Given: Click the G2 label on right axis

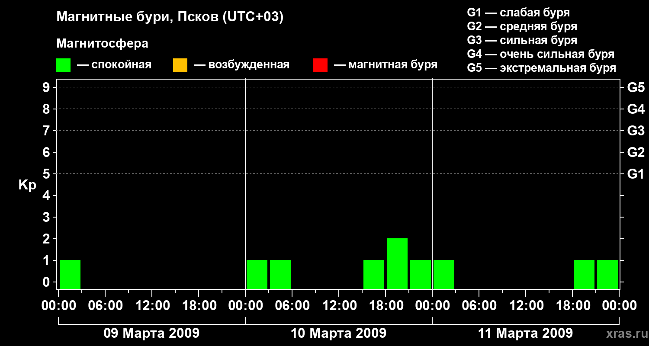Looking at the screenshot, I should 636,152.
